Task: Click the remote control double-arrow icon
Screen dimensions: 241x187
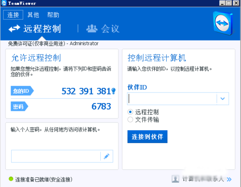Action: (x=14, y=28)
